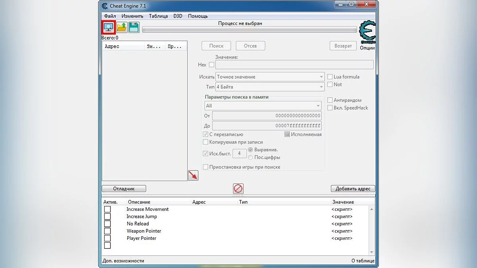
Task: Enable the Антирандом checkbox
Action: [x=330, y=100]
